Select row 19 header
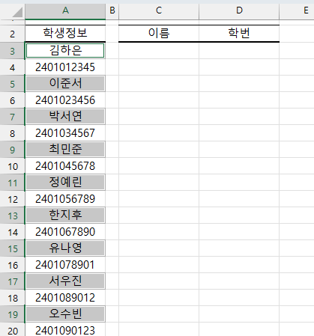The height and width of the screenshot is (336, 314). coord(12,314)
